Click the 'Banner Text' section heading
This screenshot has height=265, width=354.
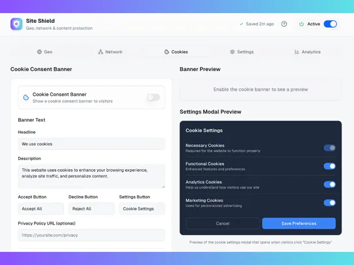click(x=31, y=120)
